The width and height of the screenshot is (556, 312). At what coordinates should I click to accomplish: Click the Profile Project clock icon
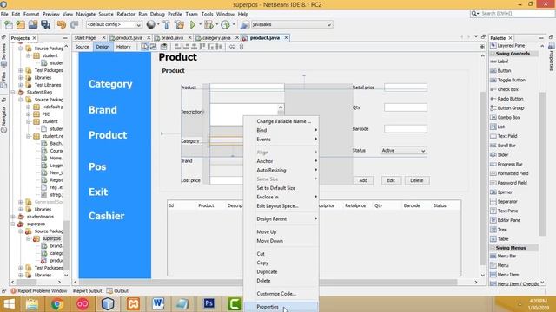click(225, 25)
